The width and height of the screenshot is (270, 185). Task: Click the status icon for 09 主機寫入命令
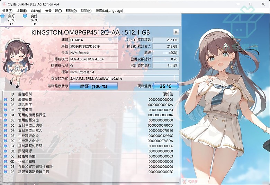coord(5,141)
